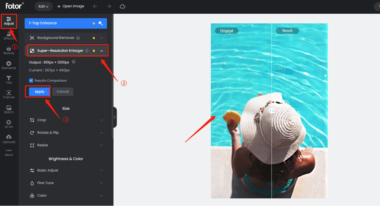
Task: Cancel the Super-Resolution enlargement
Action: point(62,91)
